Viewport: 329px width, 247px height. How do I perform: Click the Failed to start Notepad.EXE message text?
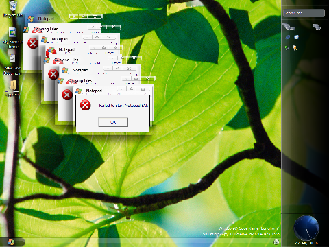click(x=123, y=106)
